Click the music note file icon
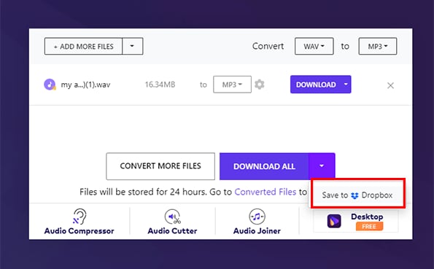The width and height of the screenshot is (434, 269). [50, 85]
